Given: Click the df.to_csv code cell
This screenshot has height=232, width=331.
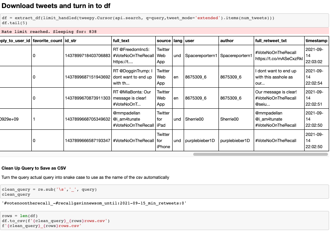Looking at the screenshot, I should (165, 221).
